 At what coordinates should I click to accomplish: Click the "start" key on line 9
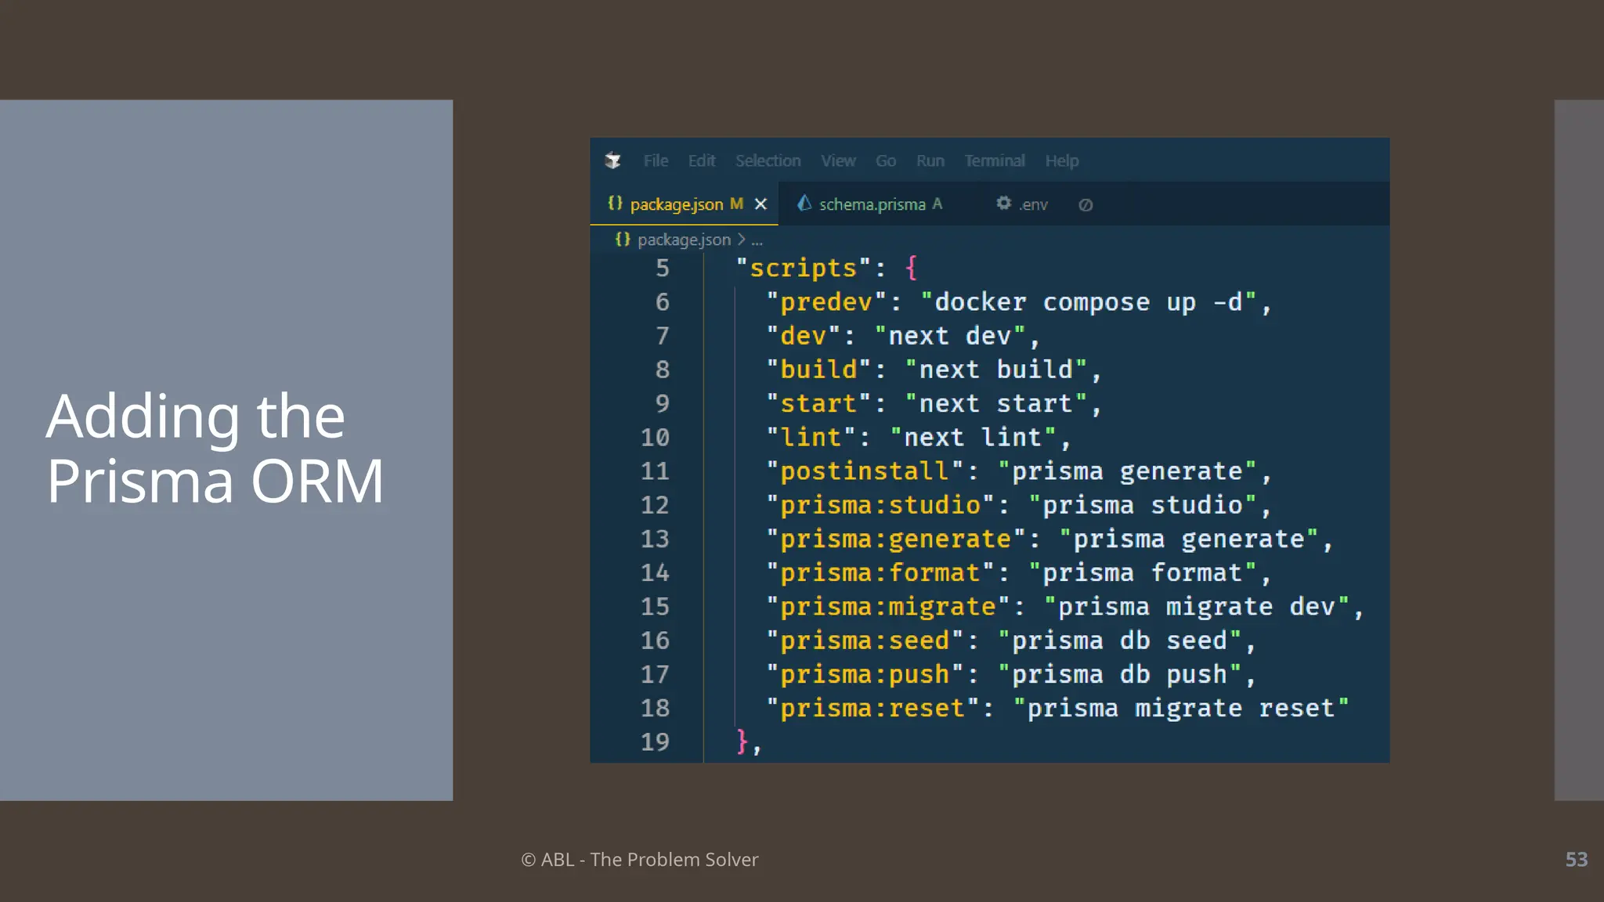point(818,403)
